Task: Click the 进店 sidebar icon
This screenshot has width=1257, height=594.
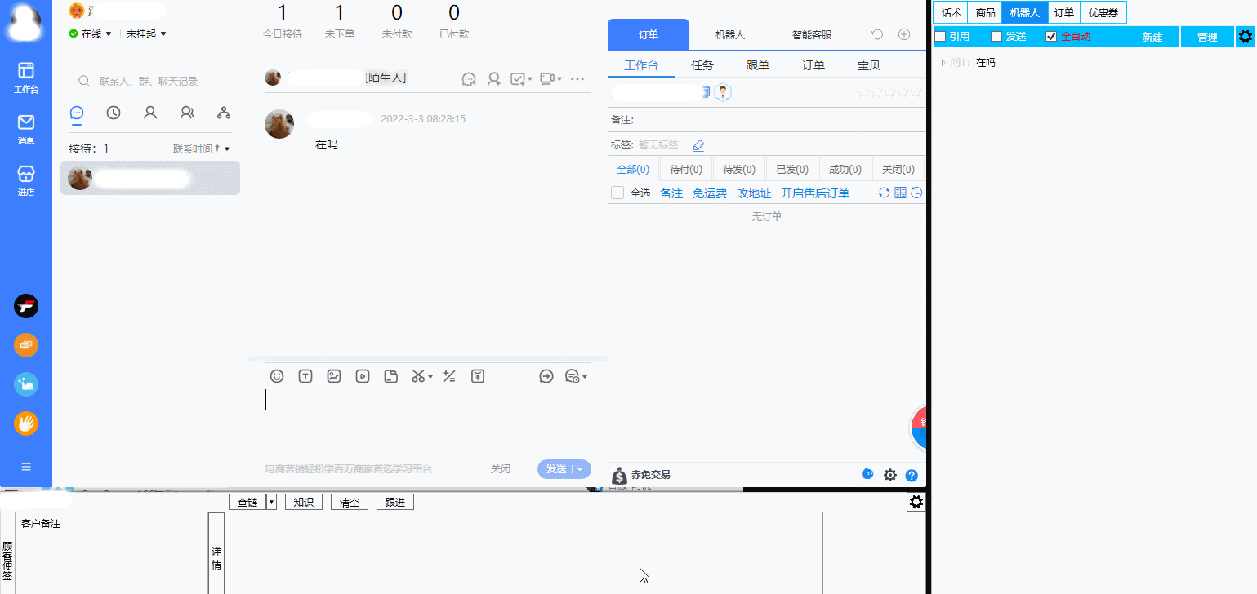Action: 25,178
